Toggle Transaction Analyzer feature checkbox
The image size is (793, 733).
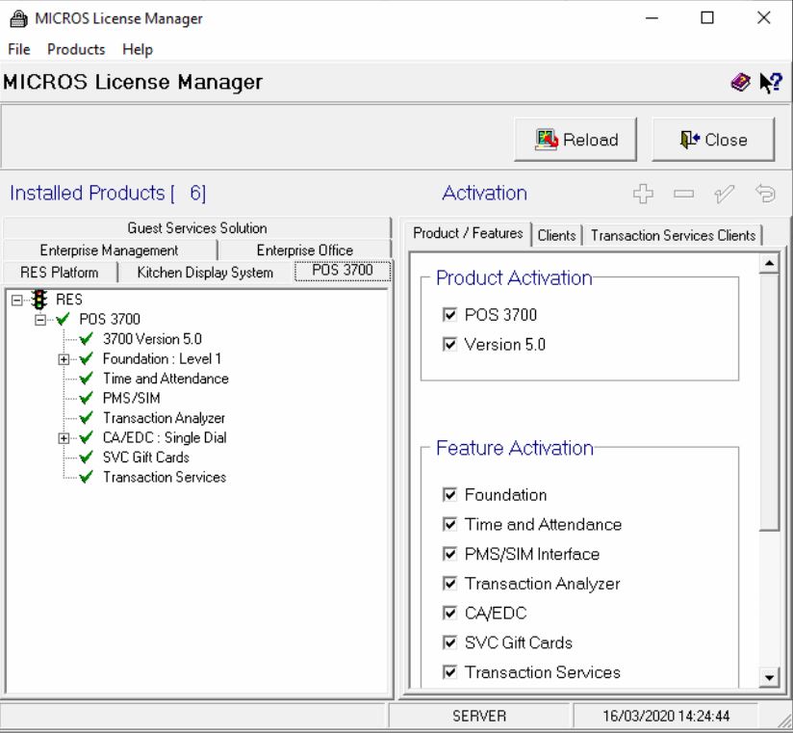click(449, 584)
